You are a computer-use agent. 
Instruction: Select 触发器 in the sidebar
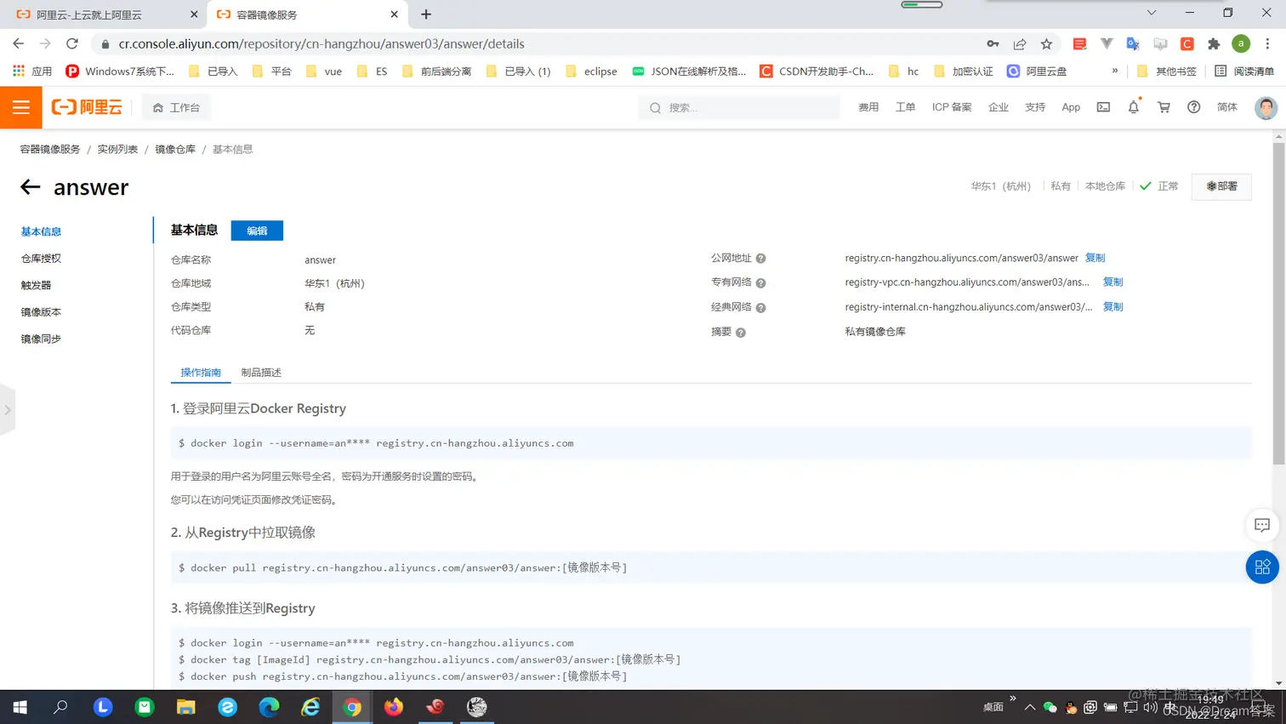pyautogui.click(x=36, y=285)
